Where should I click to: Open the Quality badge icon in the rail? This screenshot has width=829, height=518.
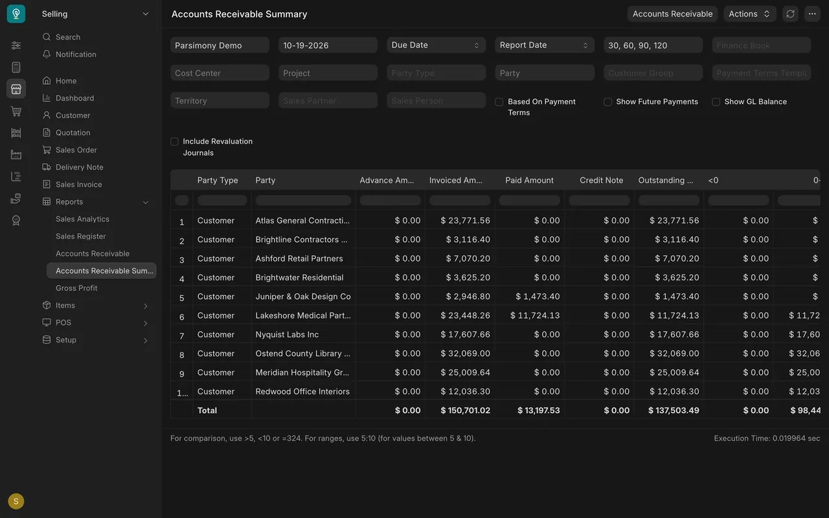coord(16,221)
